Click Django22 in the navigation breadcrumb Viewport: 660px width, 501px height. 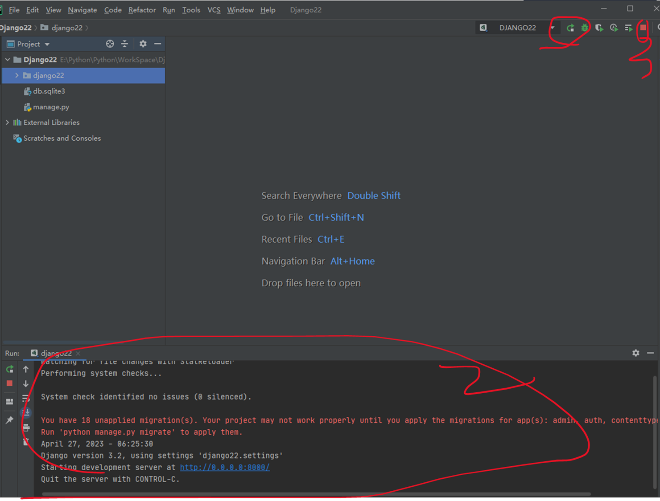16,28
